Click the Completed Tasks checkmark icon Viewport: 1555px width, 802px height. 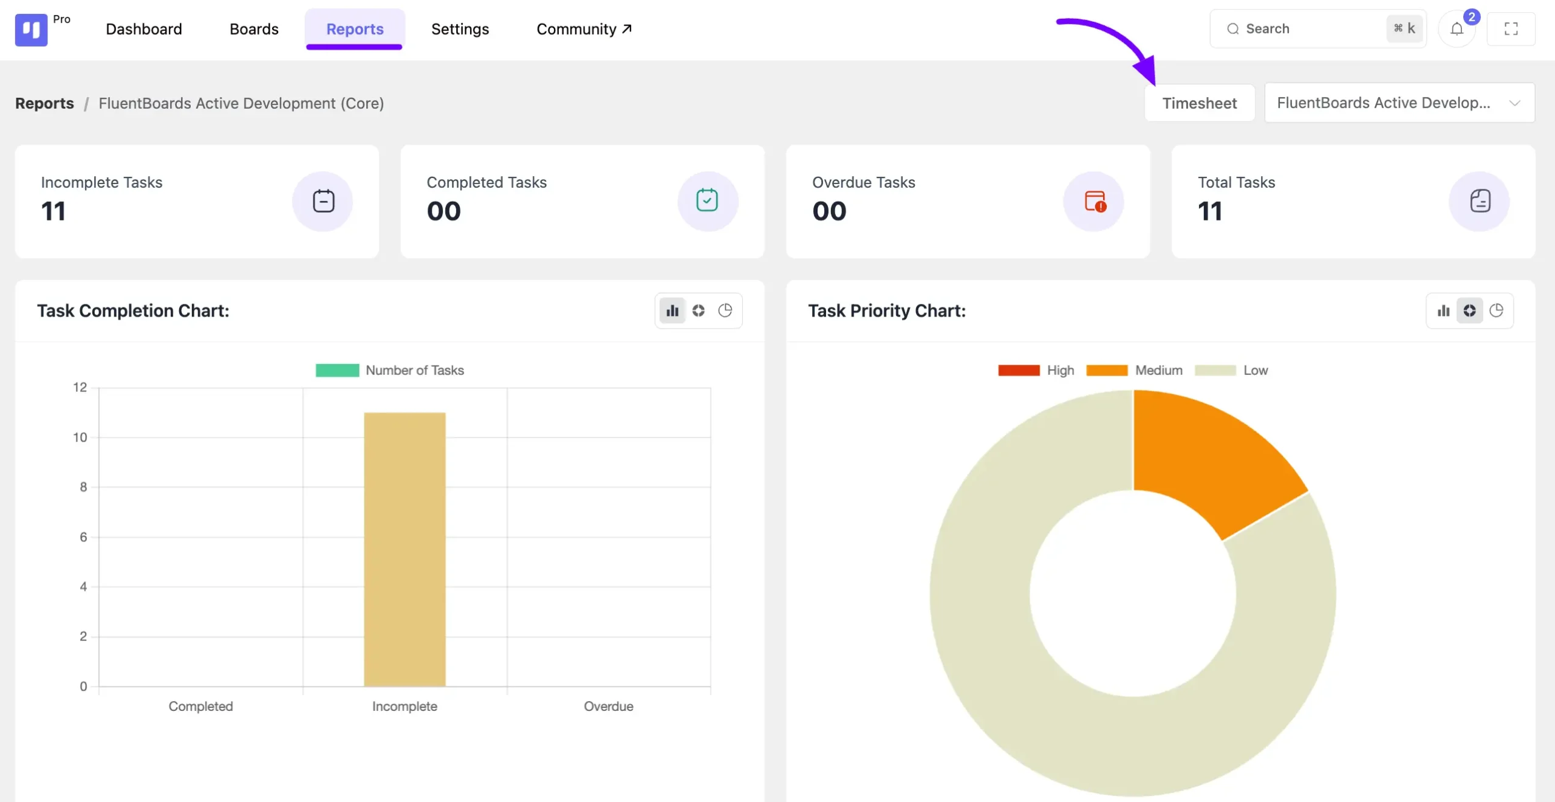[708, 201]
